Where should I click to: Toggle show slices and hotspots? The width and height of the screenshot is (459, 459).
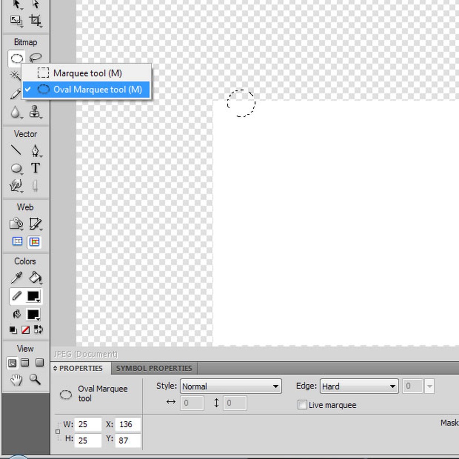point(34,242)
